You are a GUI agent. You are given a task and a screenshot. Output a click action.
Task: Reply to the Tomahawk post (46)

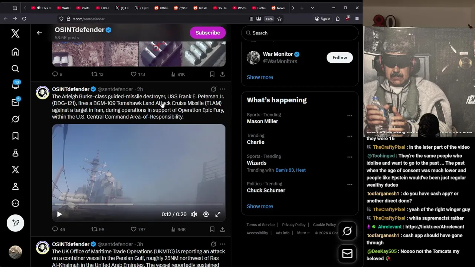click(x=58, y=230)
